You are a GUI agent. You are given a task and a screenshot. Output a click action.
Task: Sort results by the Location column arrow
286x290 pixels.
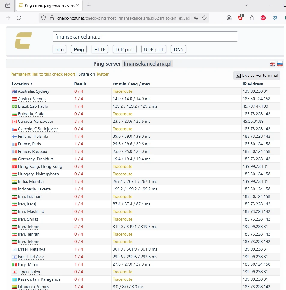pos(31,84)
